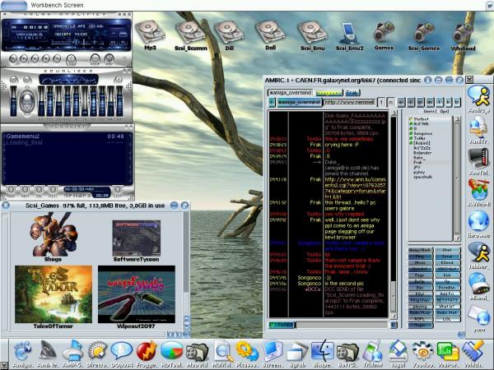The height and width of the screenshot is (370, 494).
Task: Adjust first equalizer band slider
Action: [41, 101]
